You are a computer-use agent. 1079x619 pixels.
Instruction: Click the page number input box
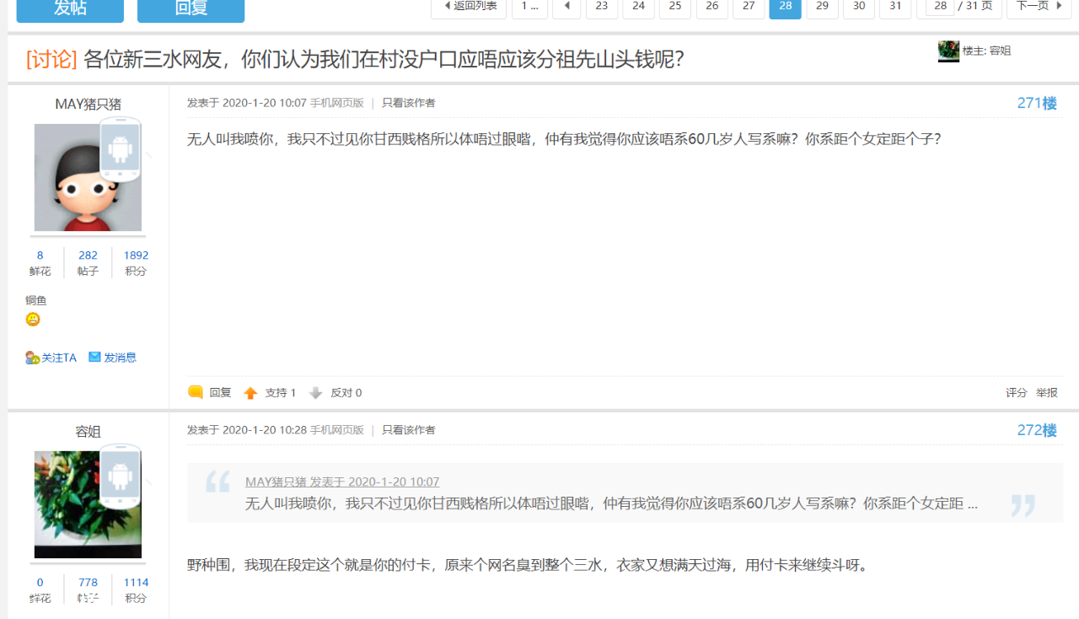tap(939, 7)
